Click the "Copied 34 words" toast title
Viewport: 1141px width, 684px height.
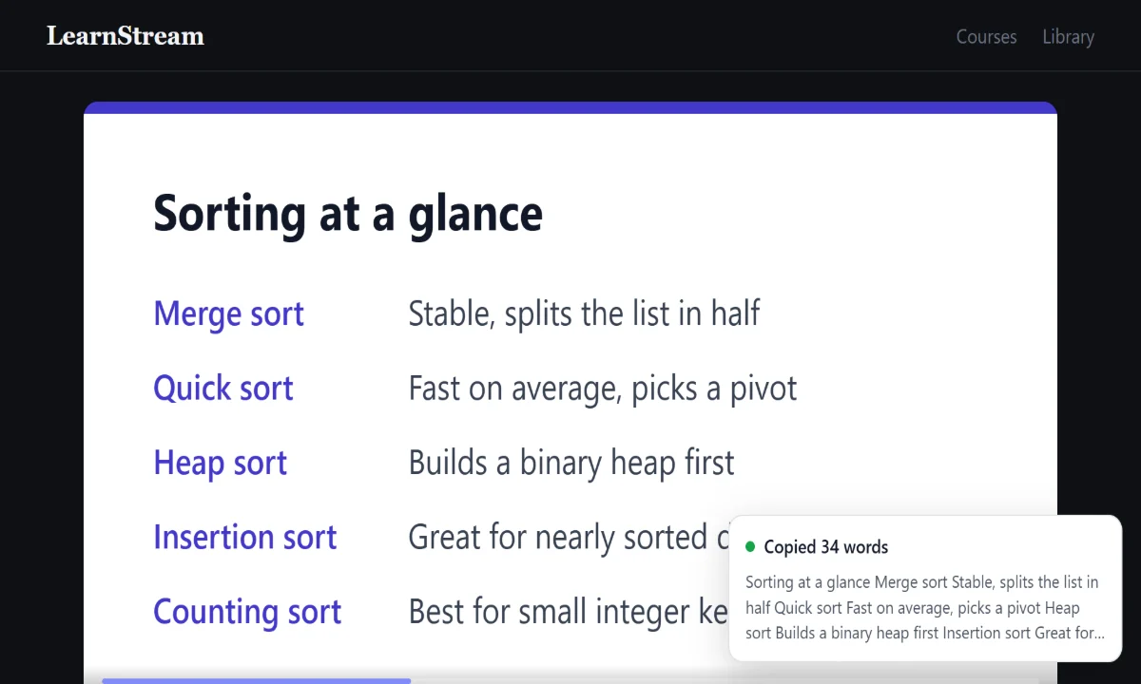point(826,547)
